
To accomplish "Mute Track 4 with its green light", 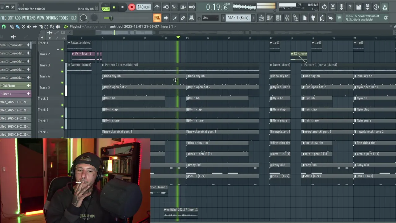I will [x=62, y=83].
